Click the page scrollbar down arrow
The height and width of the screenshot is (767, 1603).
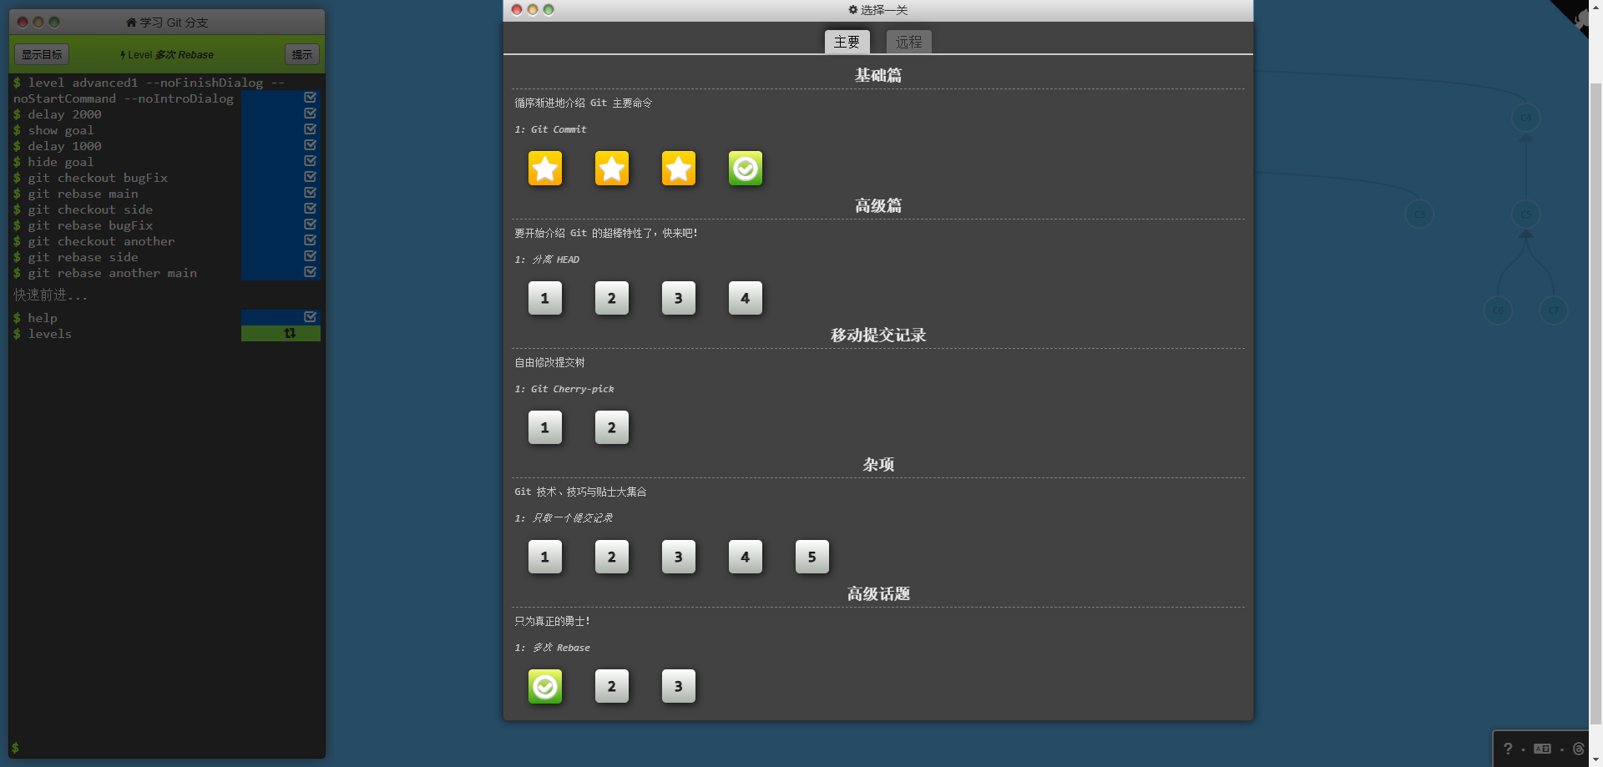pyautogui.click(x=1595, y=760)
